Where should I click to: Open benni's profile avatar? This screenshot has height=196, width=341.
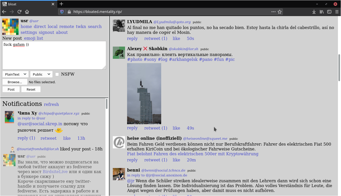coord(119,174)
